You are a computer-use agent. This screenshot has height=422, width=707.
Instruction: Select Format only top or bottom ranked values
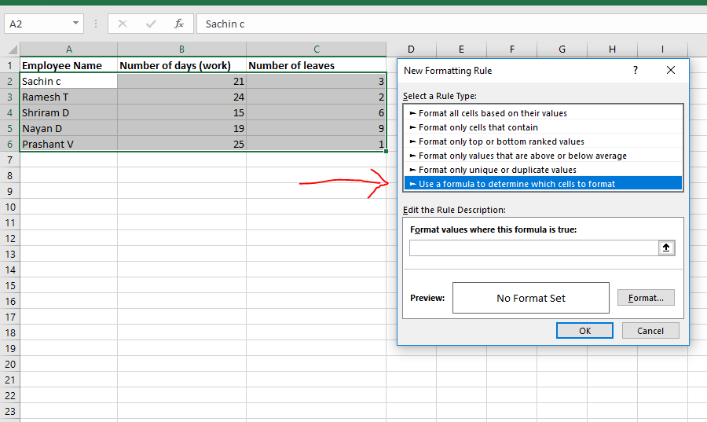pyautogui.click(x=544, y=141)
